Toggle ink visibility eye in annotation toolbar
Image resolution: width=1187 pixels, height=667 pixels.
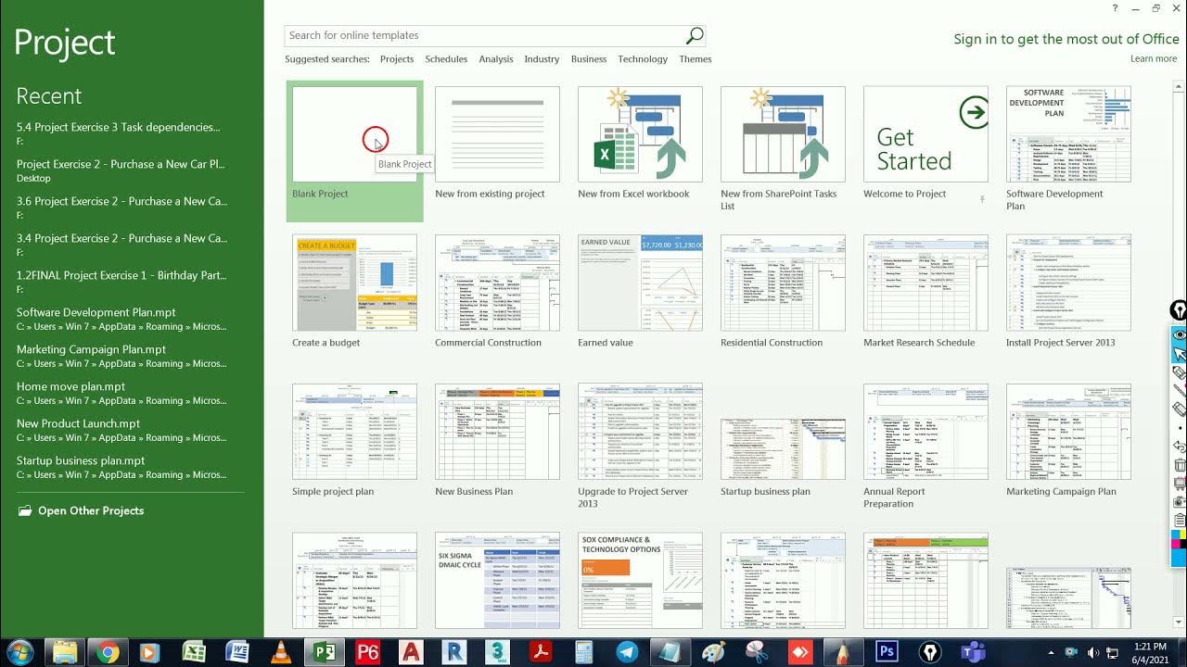click(1180, 334)
